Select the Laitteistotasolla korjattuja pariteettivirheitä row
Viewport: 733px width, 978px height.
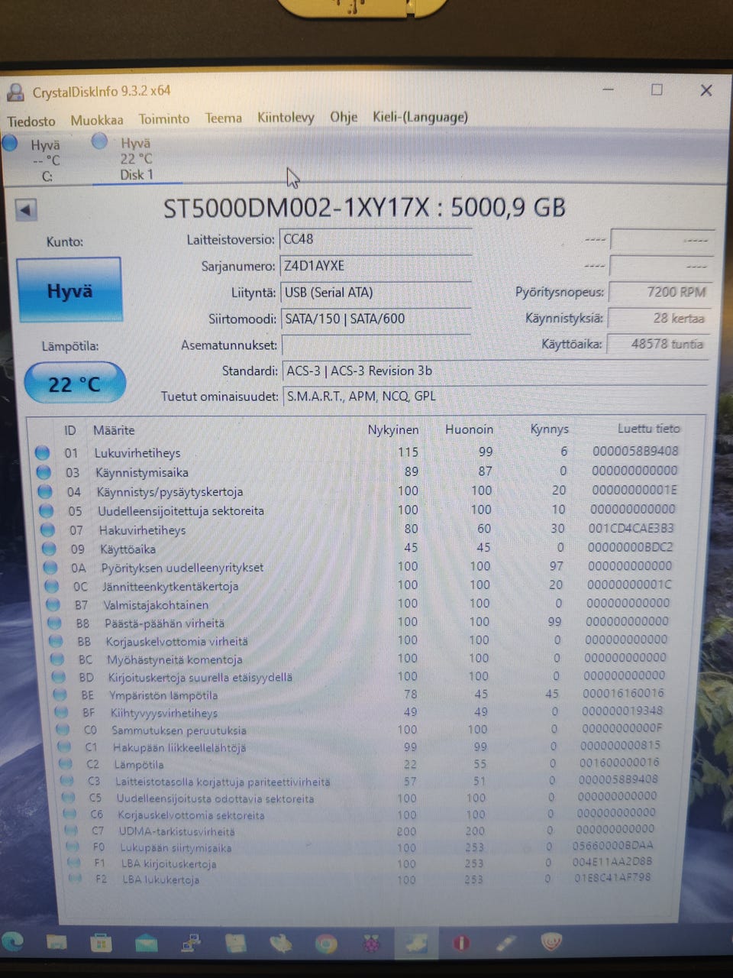(223, 782)
